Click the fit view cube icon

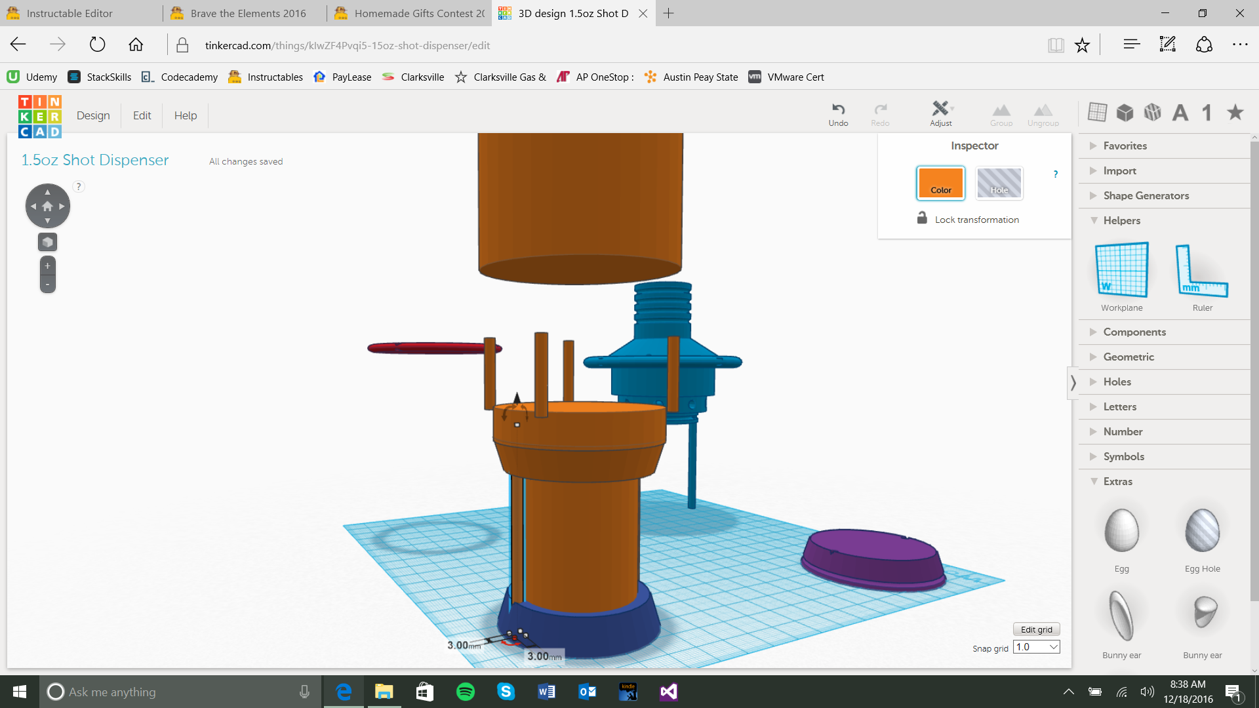[x=47, y=243]
